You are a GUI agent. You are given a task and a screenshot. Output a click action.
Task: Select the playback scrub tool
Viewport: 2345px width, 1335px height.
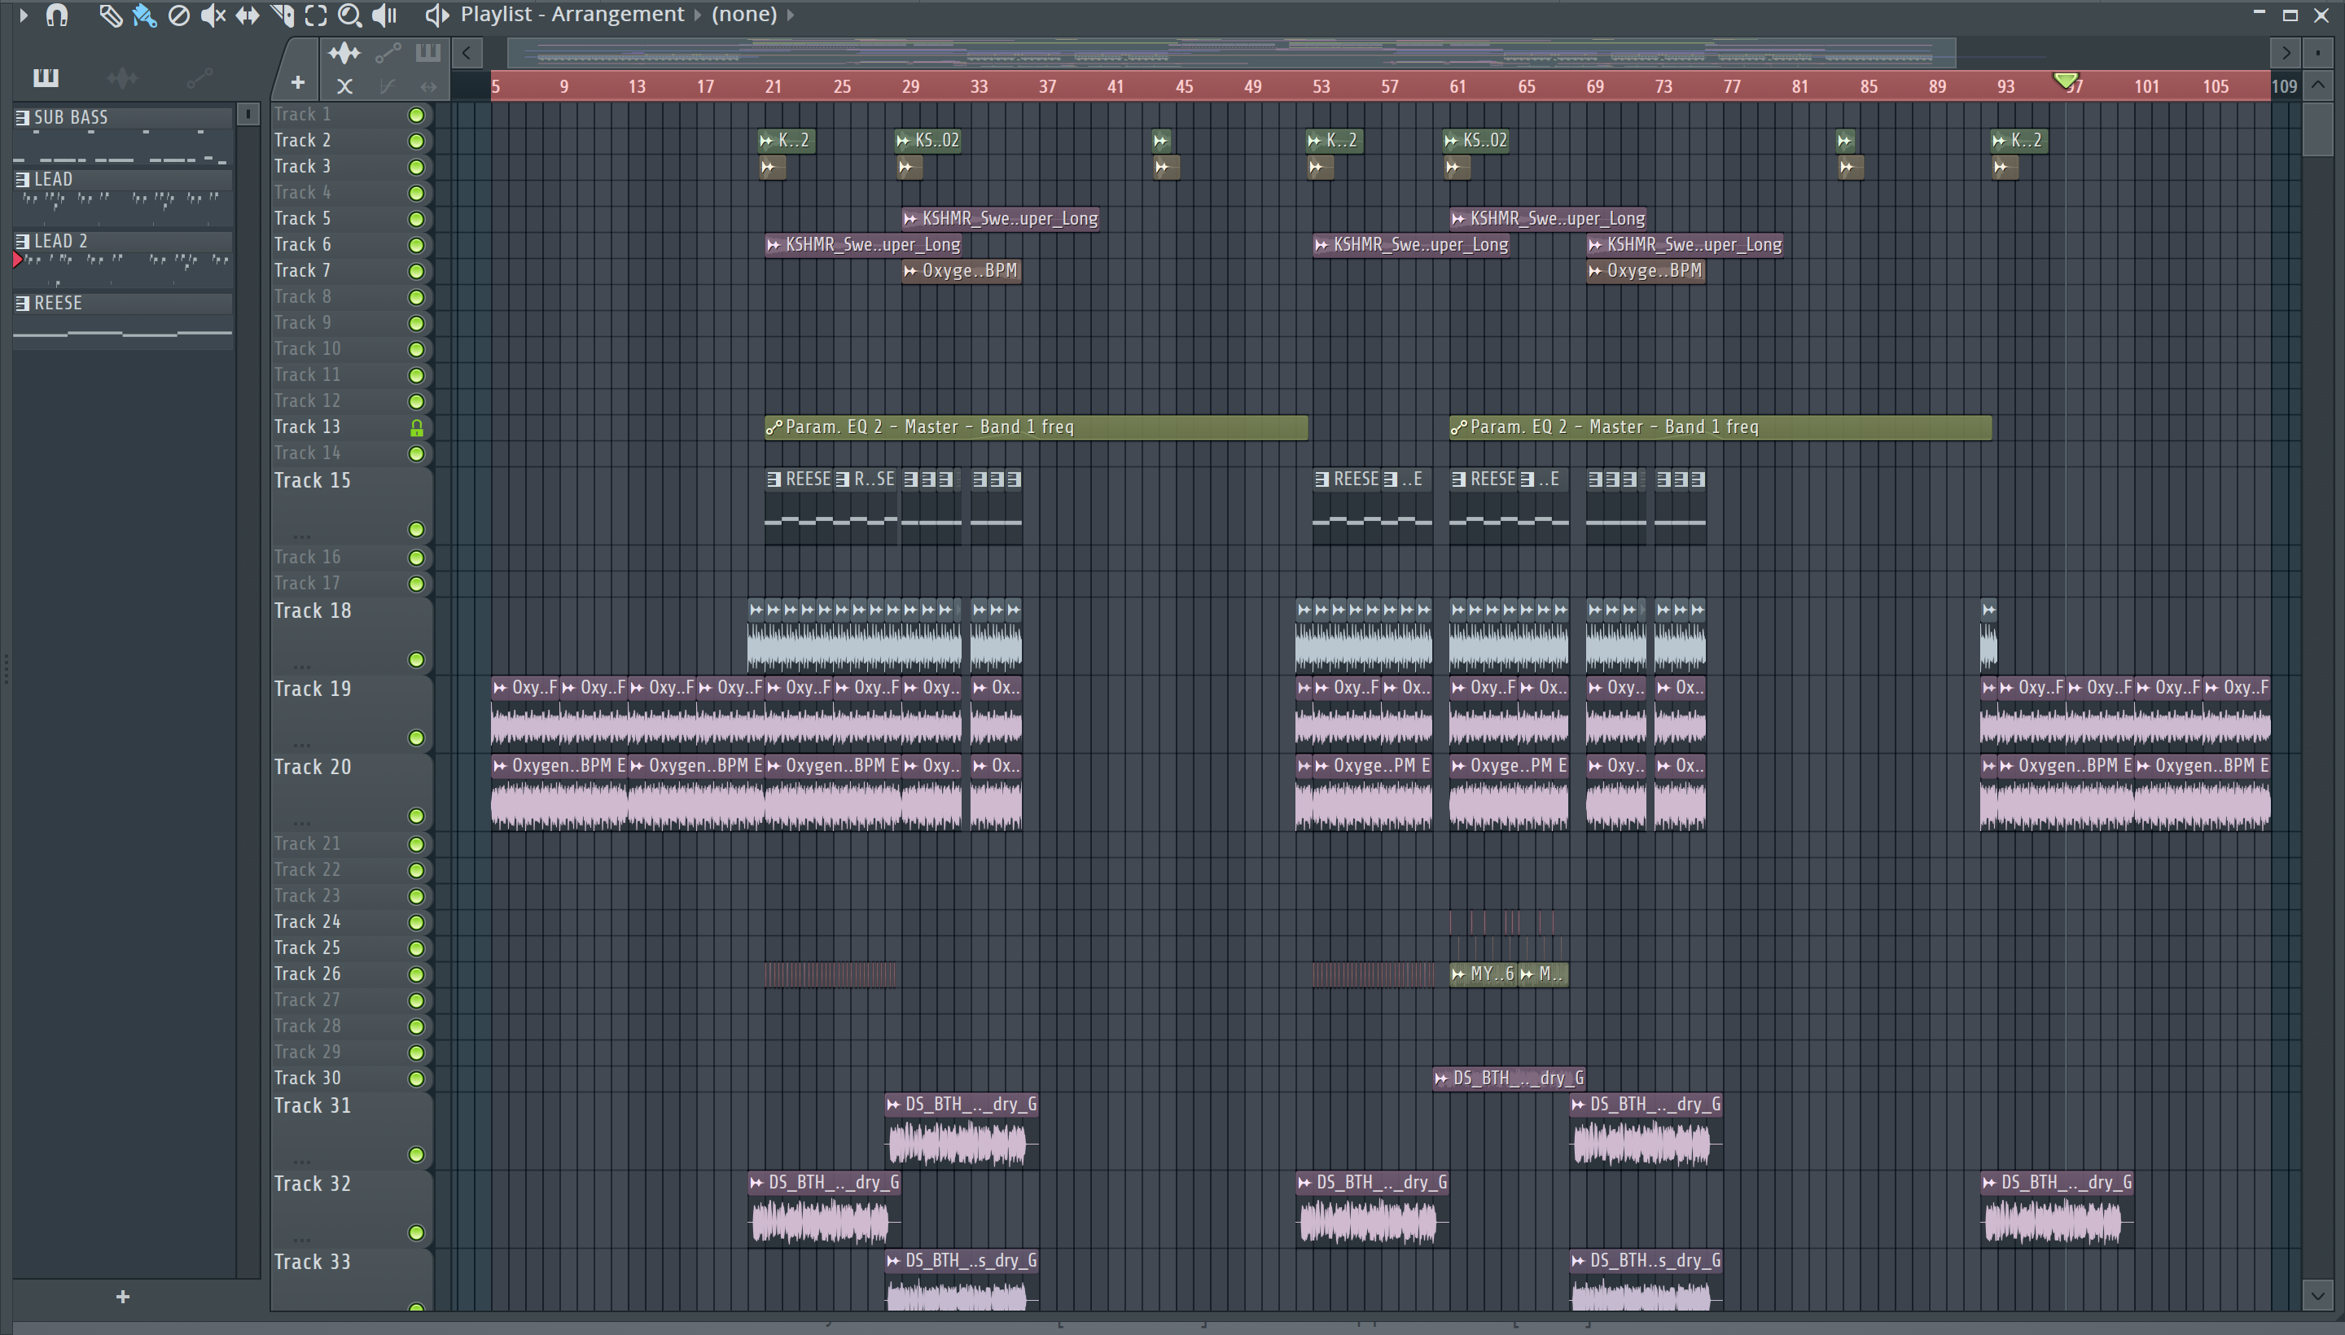click(384, 15)
